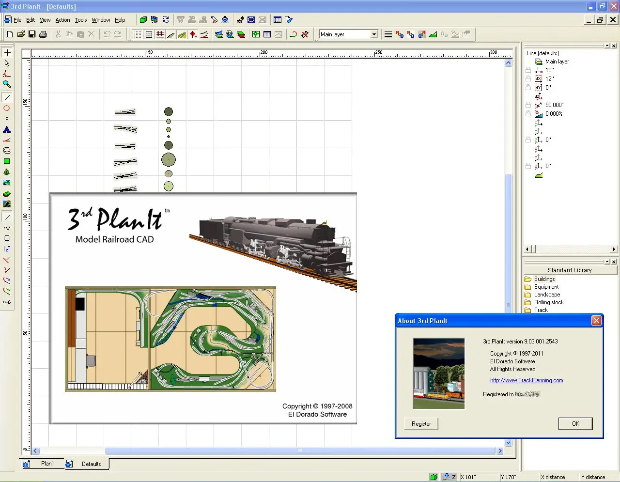Select the wavy line curve tool

coord(7,228)
